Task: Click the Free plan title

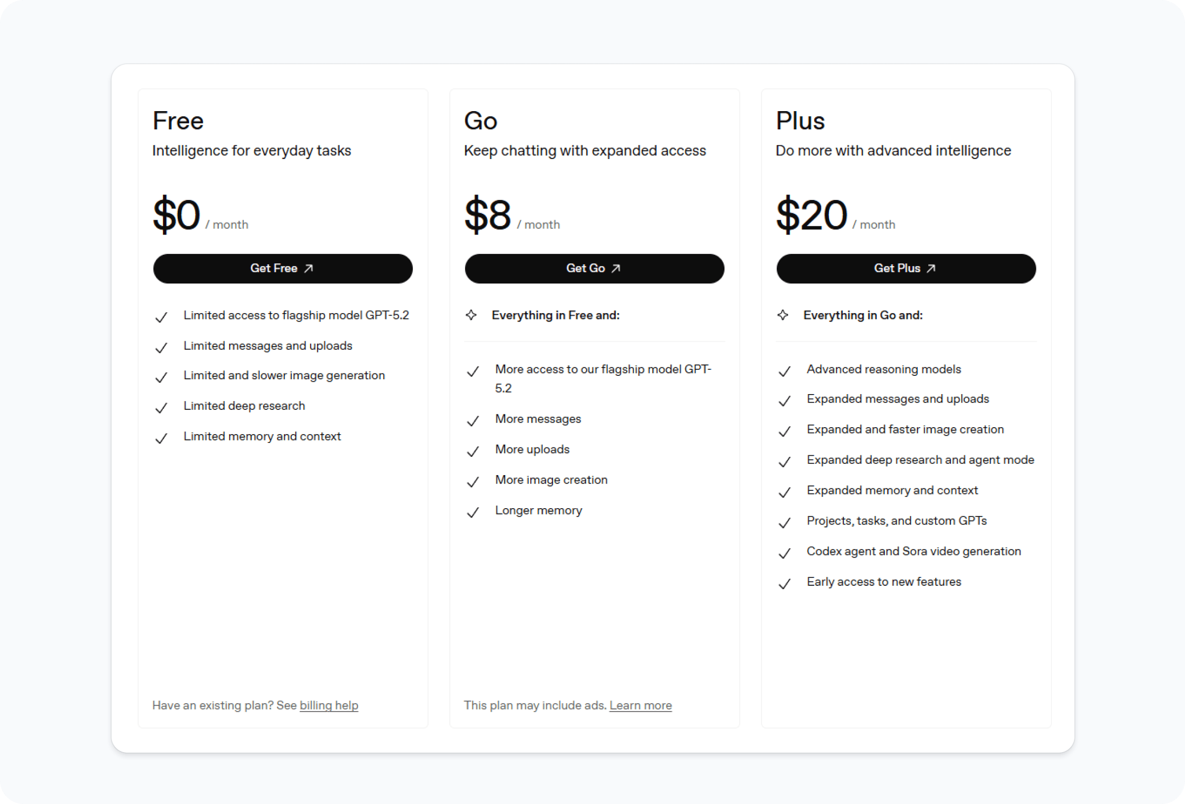Action: click(178, 121)
